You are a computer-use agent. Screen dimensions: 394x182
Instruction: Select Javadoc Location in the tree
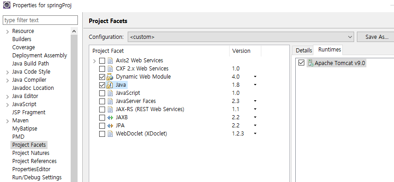pyautogui.click(x=33, y=88)
